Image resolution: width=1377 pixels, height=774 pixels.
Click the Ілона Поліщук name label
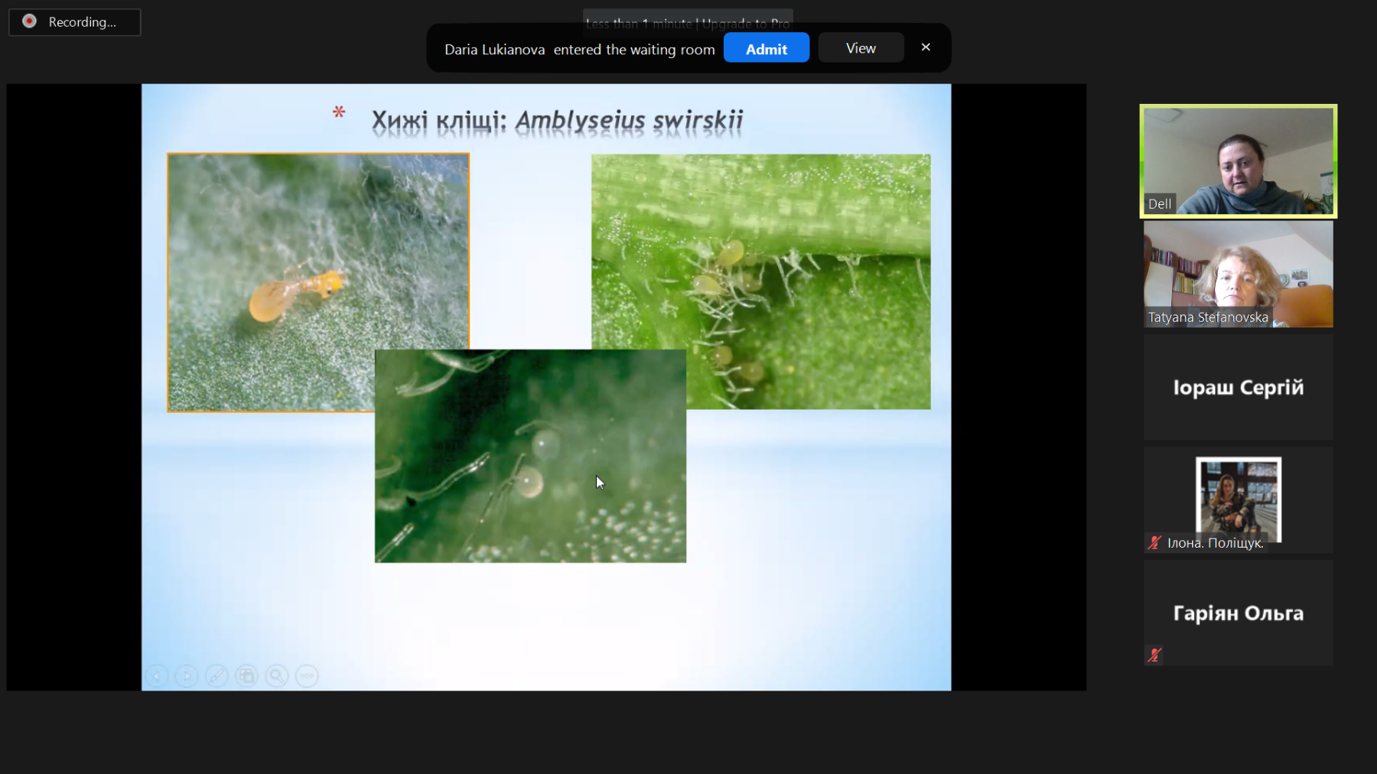tap(1215, 543)
